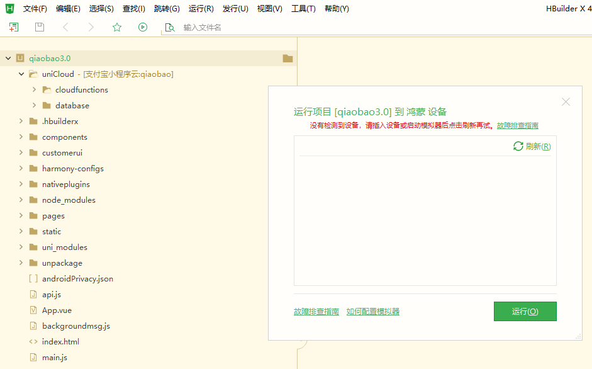This screenshot has width=592, height=369.
Task: Select the empty device list area
Action: pyautogui.click(x=425, y=220)
